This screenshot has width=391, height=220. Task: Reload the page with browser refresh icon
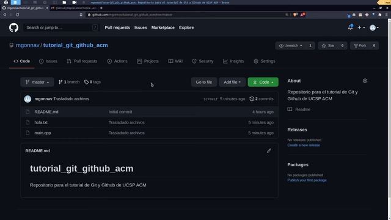[x=18, y=15]
